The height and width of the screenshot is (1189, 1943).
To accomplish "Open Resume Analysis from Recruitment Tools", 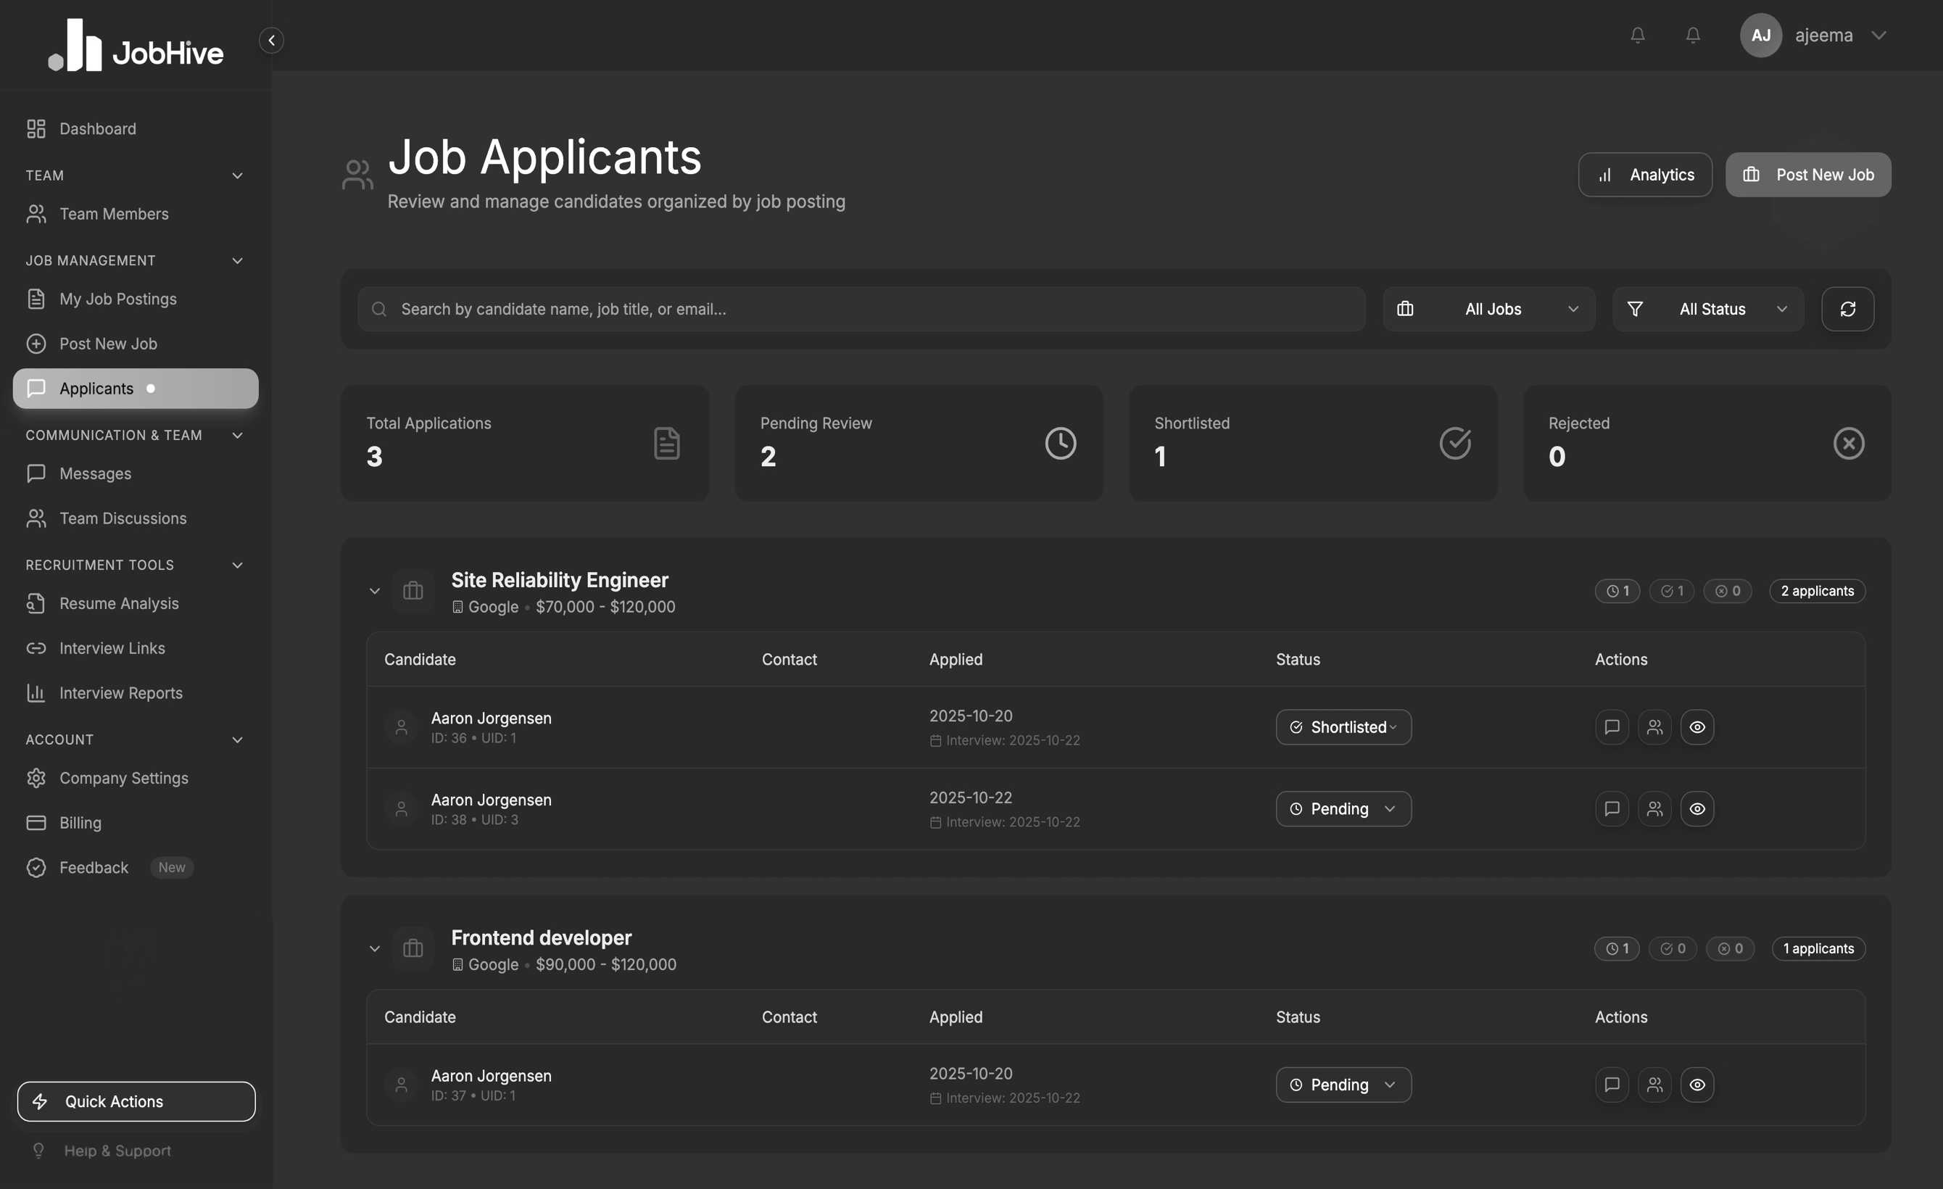I will (x=119, y=603).
